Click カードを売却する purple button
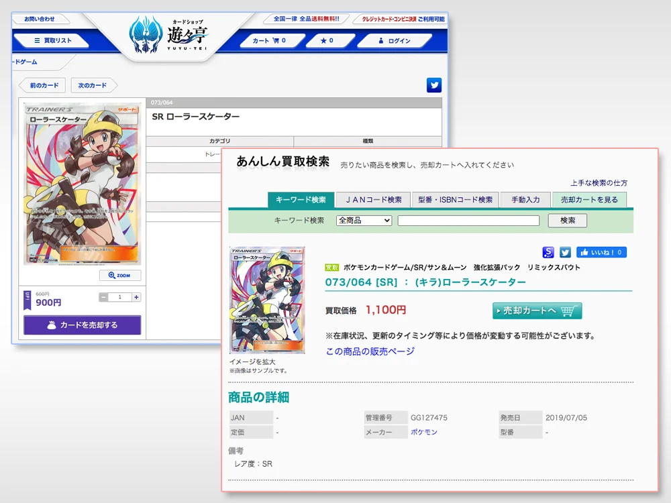Screen dimensions: 671x503 pyautogui.click(x=82, y=325)
